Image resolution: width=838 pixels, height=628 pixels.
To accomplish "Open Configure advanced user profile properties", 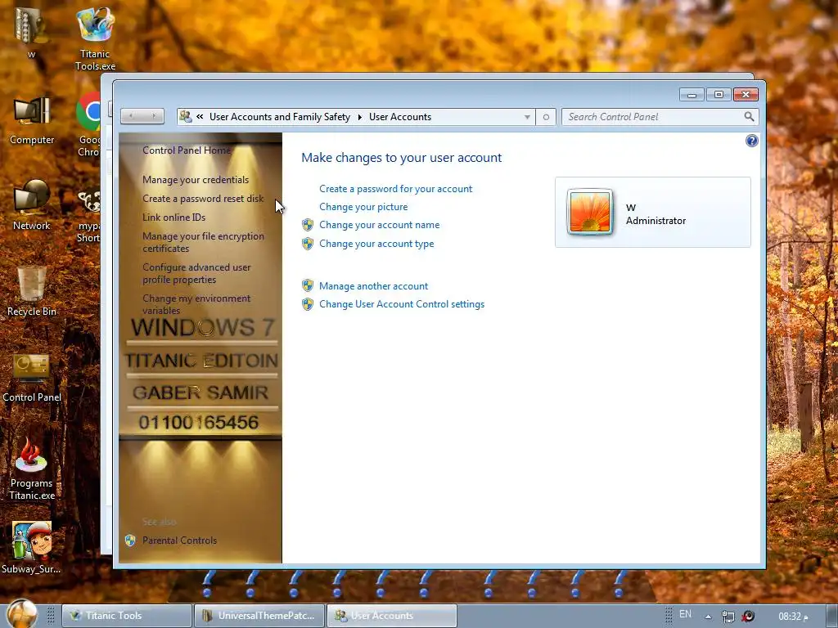I will click(196, 273).
